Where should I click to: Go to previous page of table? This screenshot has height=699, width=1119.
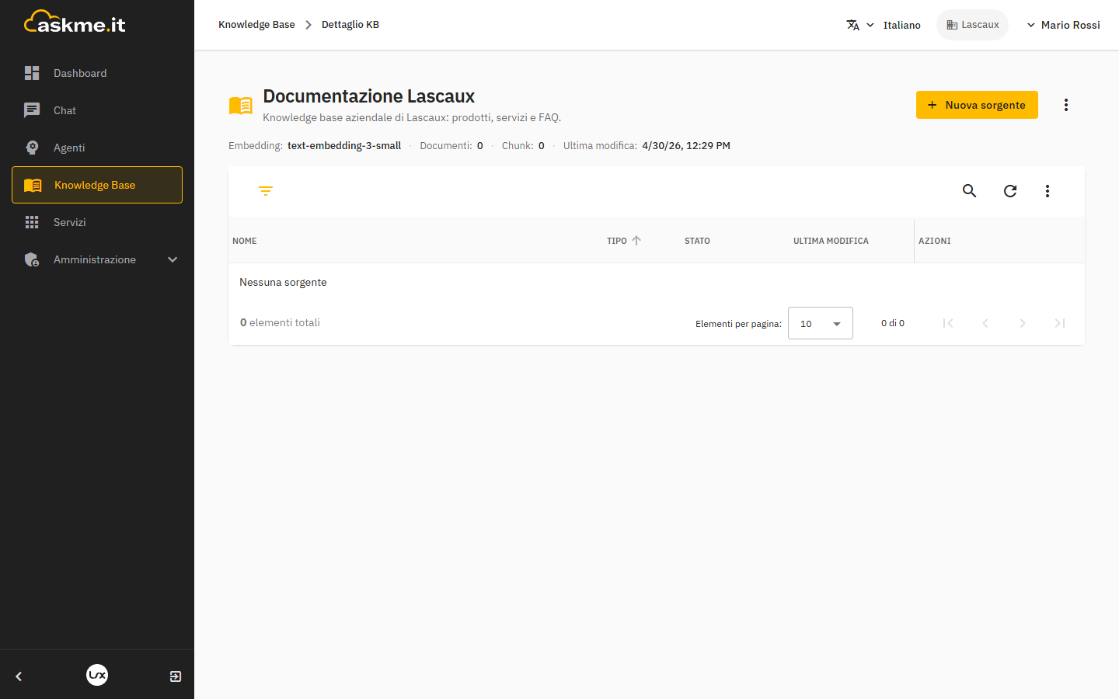pyautogui.click(x=985, y=323)
